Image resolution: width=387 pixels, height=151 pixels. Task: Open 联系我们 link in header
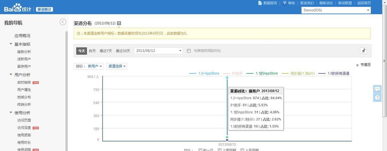click(307, 3)
